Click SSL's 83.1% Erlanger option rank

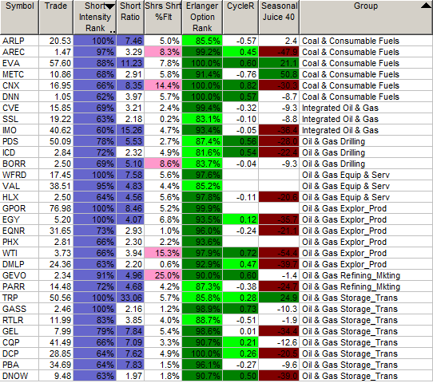[x=202, y=119]
